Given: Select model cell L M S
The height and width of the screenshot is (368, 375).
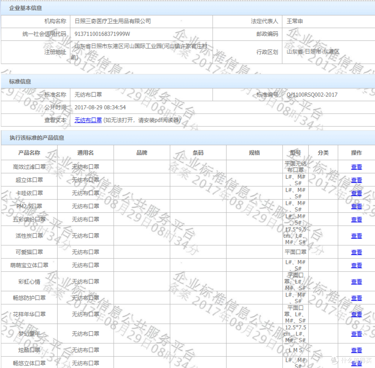Looking at the screenshot, I should (295, 350).
